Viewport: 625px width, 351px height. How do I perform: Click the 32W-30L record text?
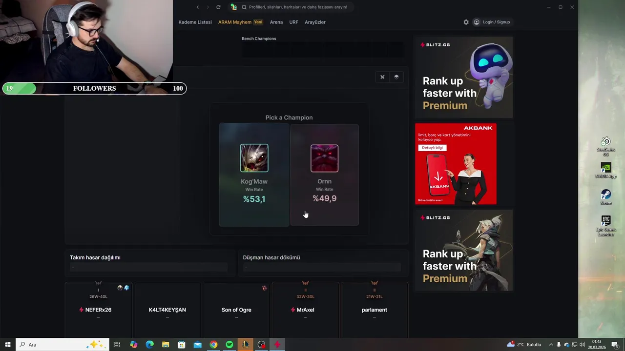click(x=305, y=296)
